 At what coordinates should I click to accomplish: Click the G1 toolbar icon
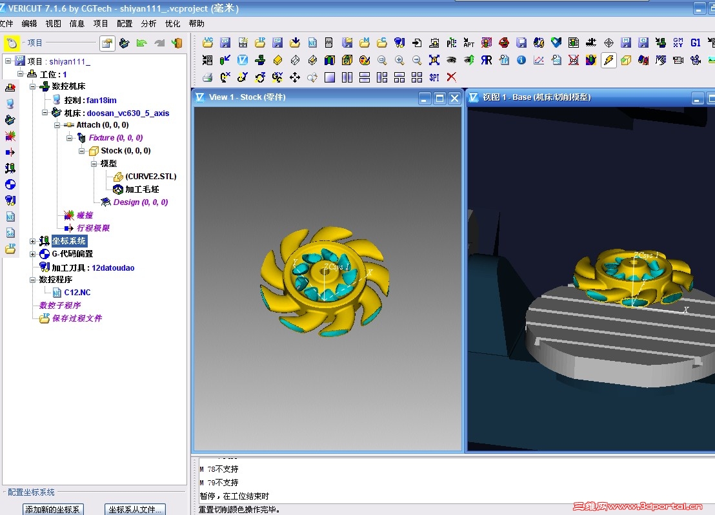pos(695,43)
